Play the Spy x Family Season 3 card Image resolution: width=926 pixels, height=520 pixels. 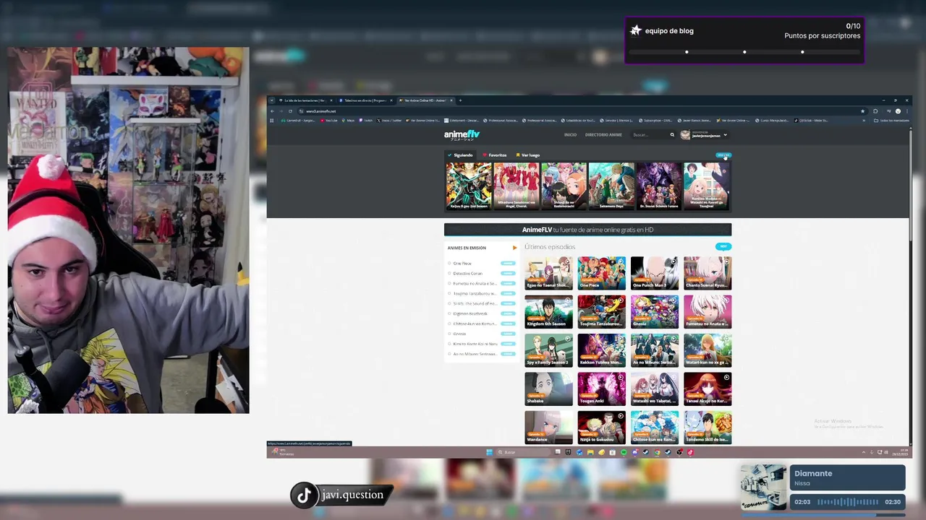point(548,350)
